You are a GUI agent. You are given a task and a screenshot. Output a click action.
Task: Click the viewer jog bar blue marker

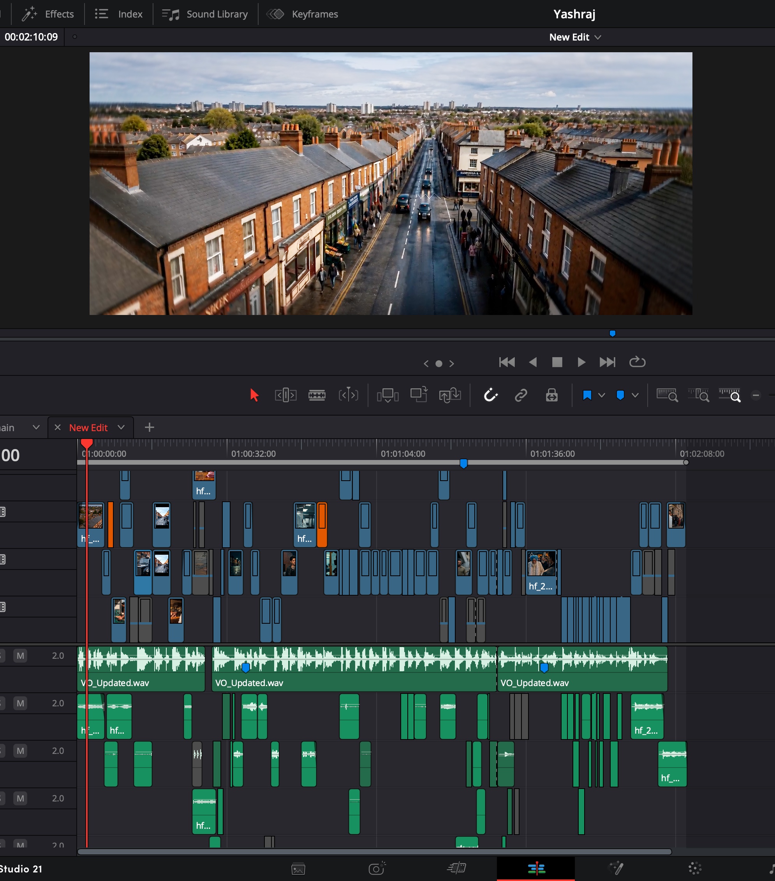point(612,333)
